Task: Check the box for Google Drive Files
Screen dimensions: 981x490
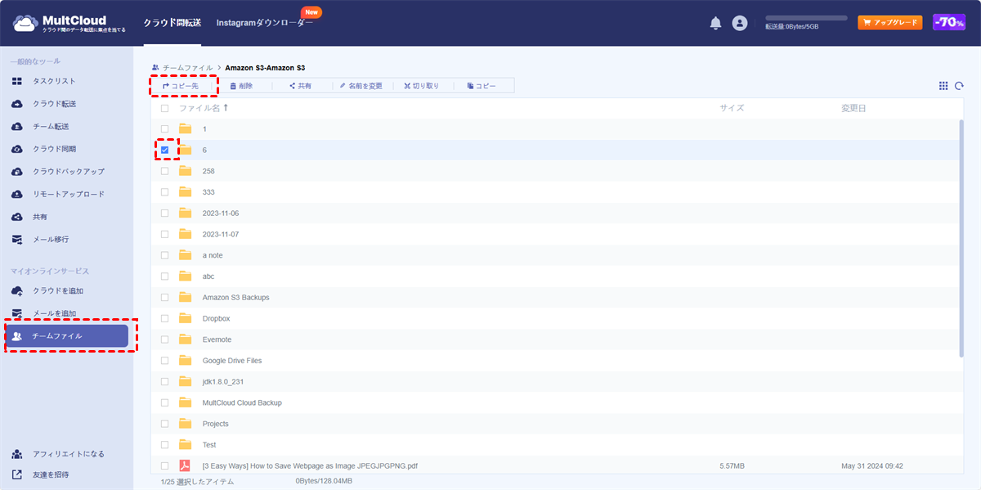Action: 164,361
